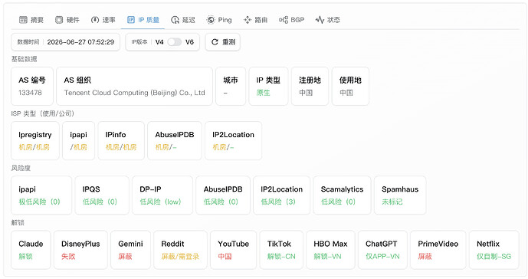Open the 硬件 tab
Image resolution: width=528 pixels, height=279 pixels.
[x=67, y=20]
